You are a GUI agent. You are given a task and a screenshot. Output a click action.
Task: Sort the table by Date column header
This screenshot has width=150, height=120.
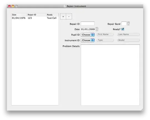pyautogui.click(x=19, y=15)
